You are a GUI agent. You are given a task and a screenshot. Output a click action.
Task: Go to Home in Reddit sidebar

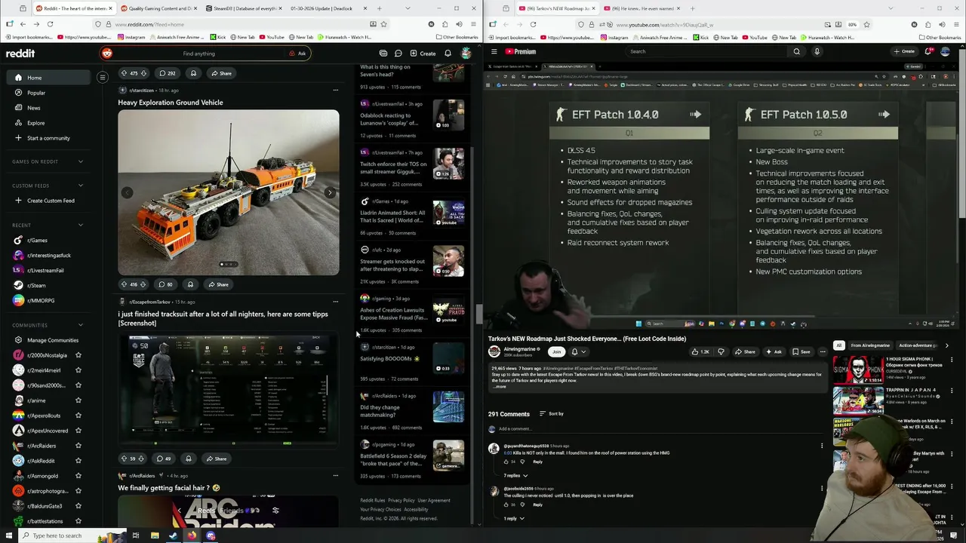pos(47,78)
